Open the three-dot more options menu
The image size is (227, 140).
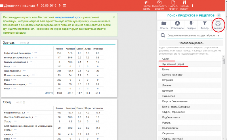pos(193,5)
